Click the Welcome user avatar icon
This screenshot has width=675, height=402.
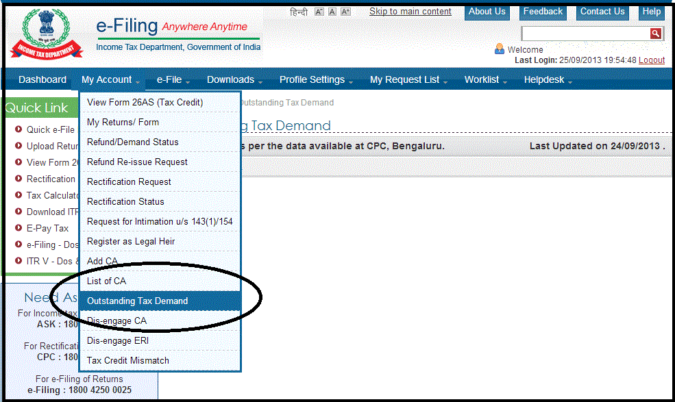[x=500, y=49]
